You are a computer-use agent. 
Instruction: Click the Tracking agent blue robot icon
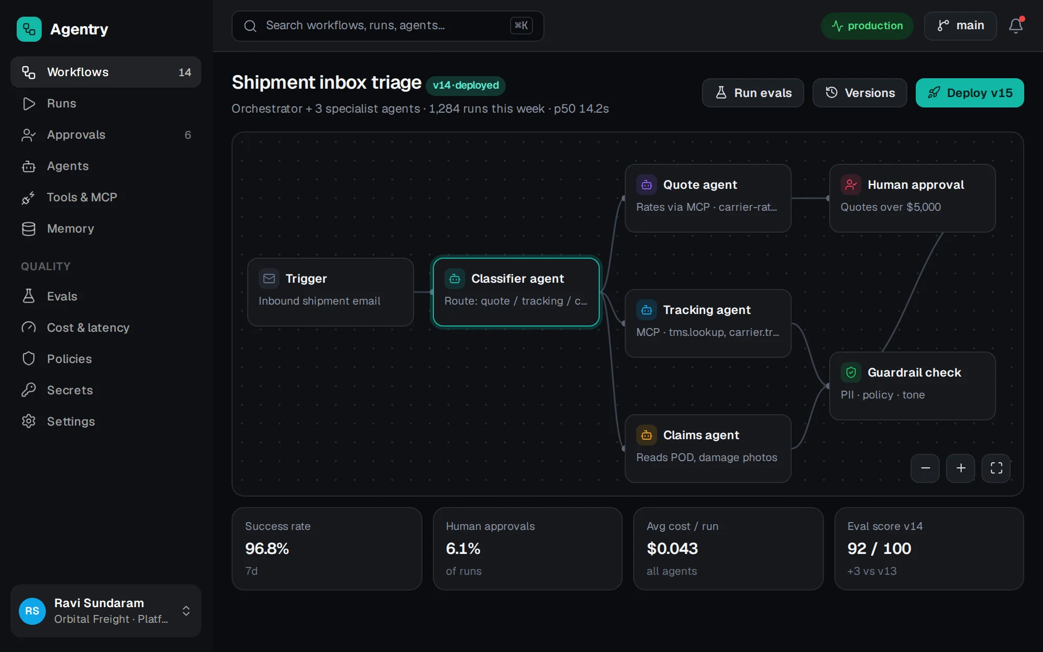click(x=647, y=310)
